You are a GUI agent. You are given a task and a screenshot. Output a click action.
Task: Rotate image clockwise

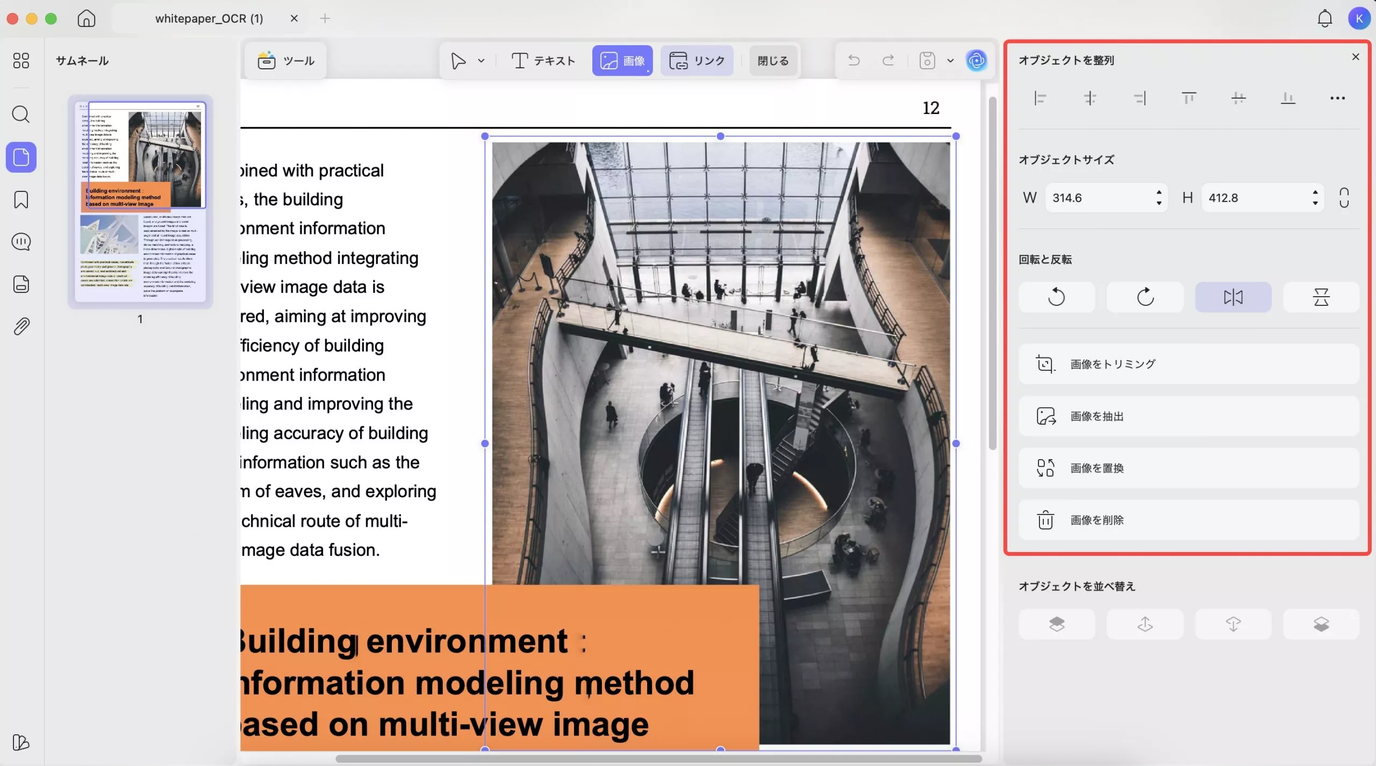click(1145, 297)
